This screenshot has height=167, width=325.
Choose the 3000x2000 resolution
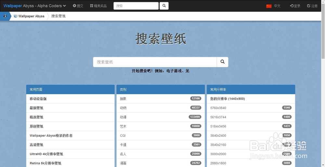coord(251,154)
